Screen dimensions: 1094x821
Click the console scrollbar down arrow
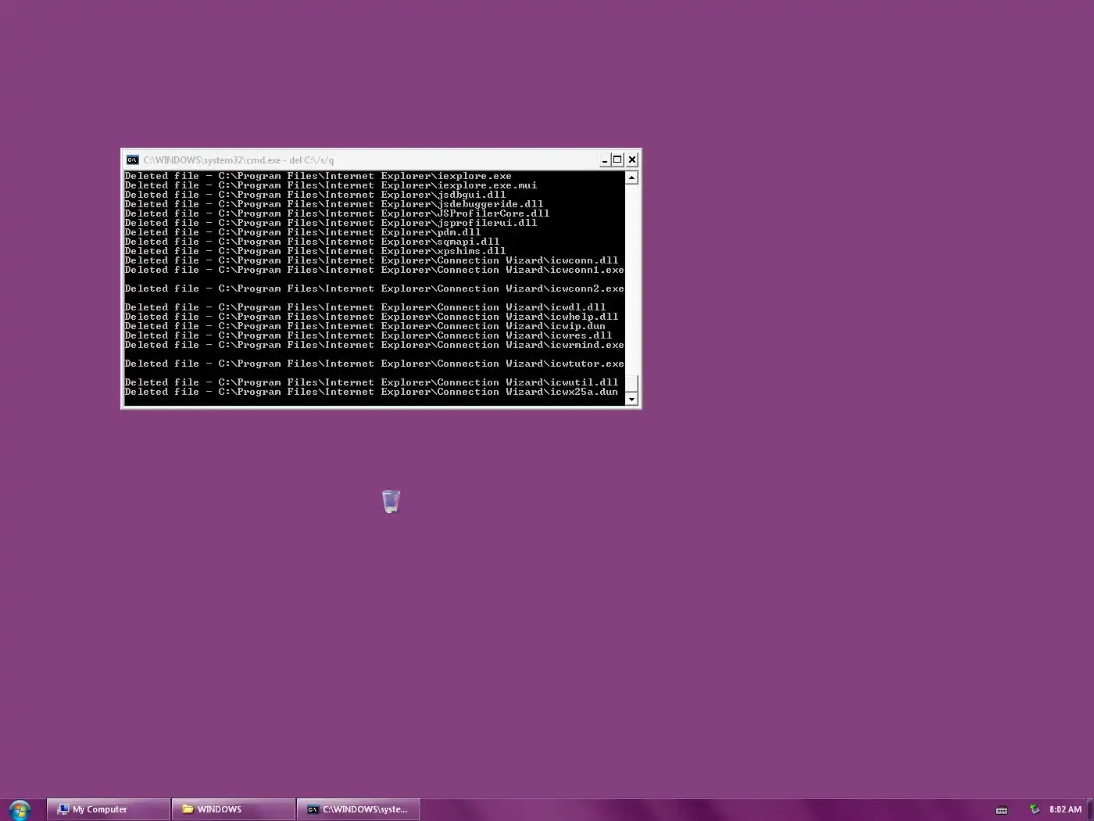coord(632,400)
